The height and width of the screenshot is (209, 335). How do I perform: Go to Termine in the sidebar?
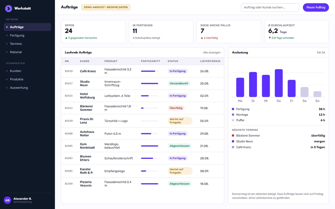pos(27,44)
